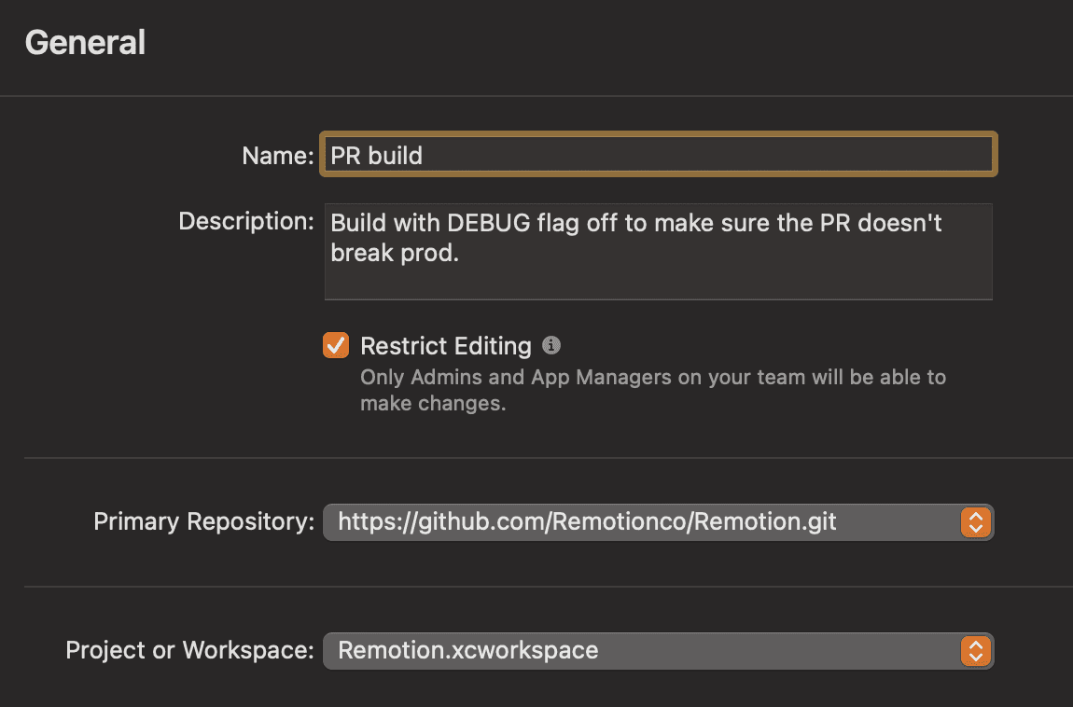This screenshot has width=1073, height=707.
Task: Open the Project or Workspace dropdown
Action: 644,651
